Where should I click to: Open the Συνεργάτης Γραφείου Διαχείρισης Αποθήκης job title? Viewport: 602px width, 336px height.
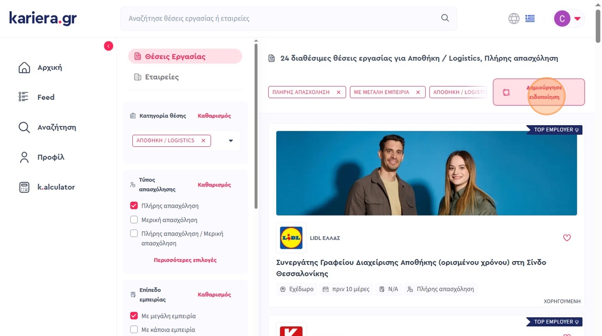click(411, 268)
